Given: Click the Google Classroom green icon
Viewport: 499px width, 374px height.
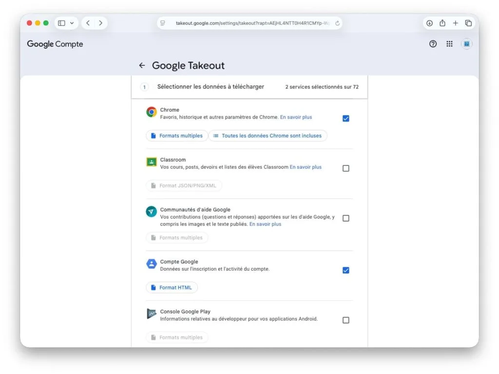Looking at the screenshot, I should 151,161.
